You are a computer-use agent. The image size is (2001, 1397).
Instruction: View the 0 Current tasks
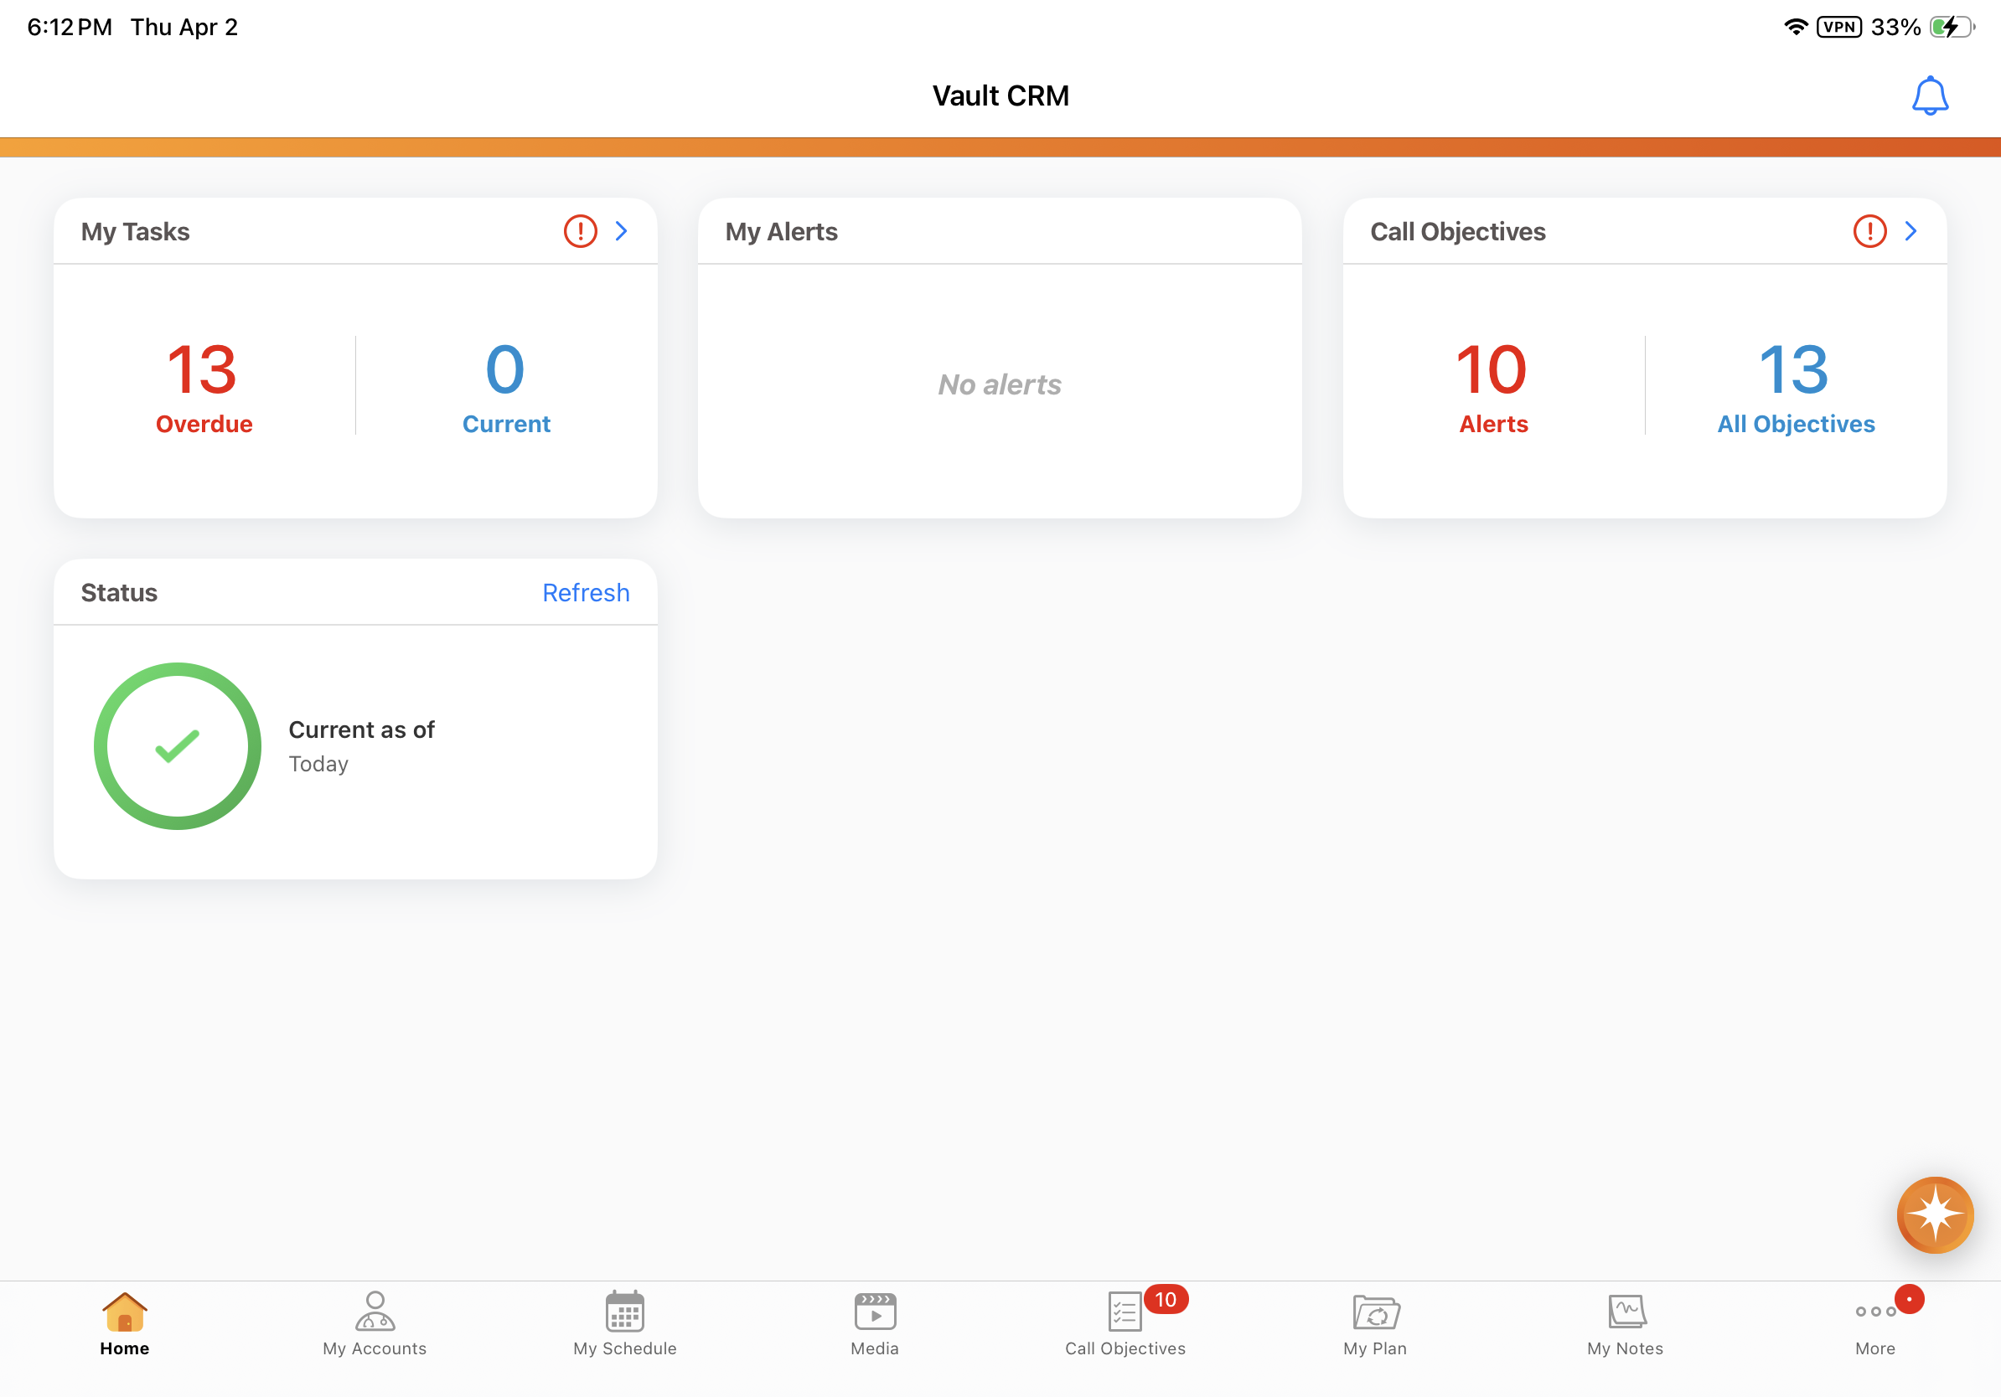click(505, 386)
